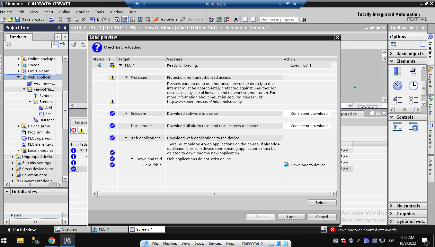Click the Start simulation toolbar icon

[x=140, y=19]
